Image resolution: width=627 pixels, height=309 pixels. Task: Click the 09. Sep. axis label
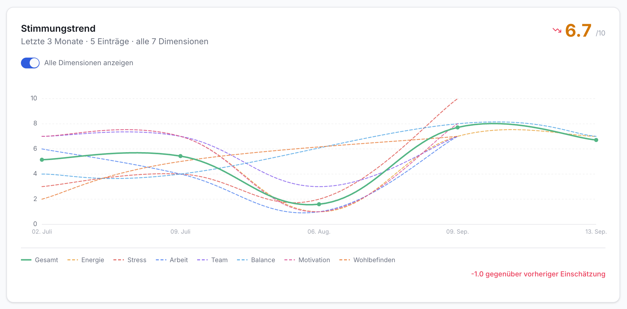tap(457, 232)
